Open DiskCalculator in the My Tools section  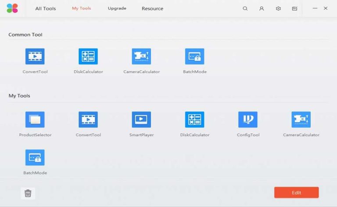pos(194,120)
